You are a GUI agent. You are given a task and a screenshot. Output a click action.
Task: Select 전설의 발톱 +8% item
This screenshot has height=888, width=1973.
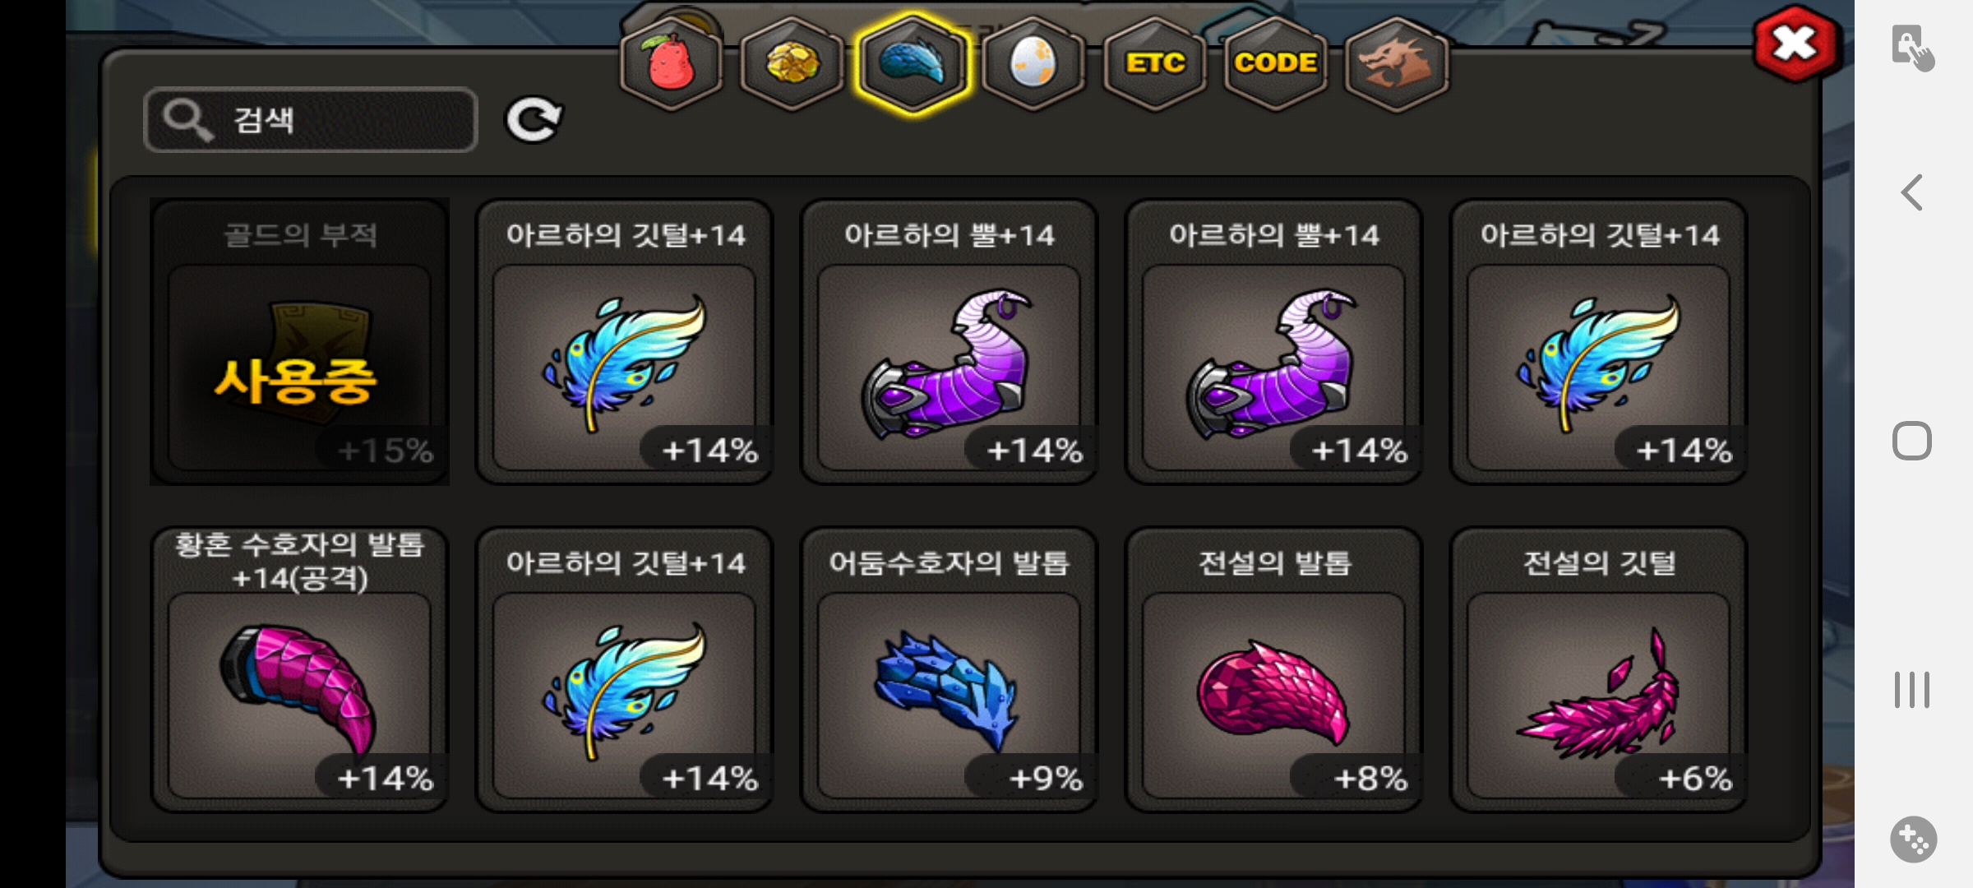[1273, 669]
